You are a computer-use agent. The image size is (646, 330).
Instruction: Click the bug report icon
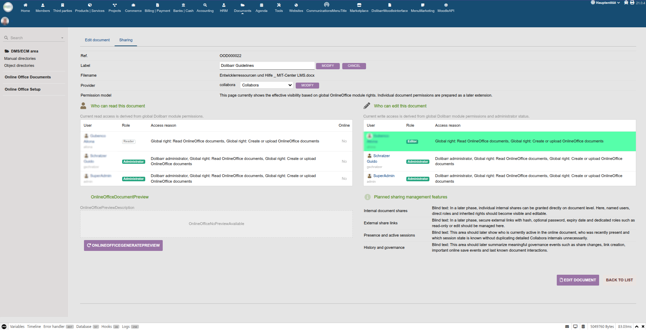[626, 2]
